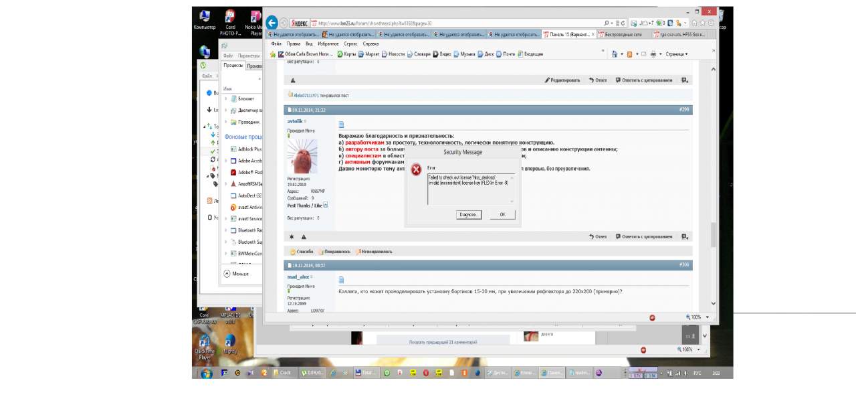Click Ответ link below avtolik's post
This screenshot has height=409, width=856.
pos(598,236)
